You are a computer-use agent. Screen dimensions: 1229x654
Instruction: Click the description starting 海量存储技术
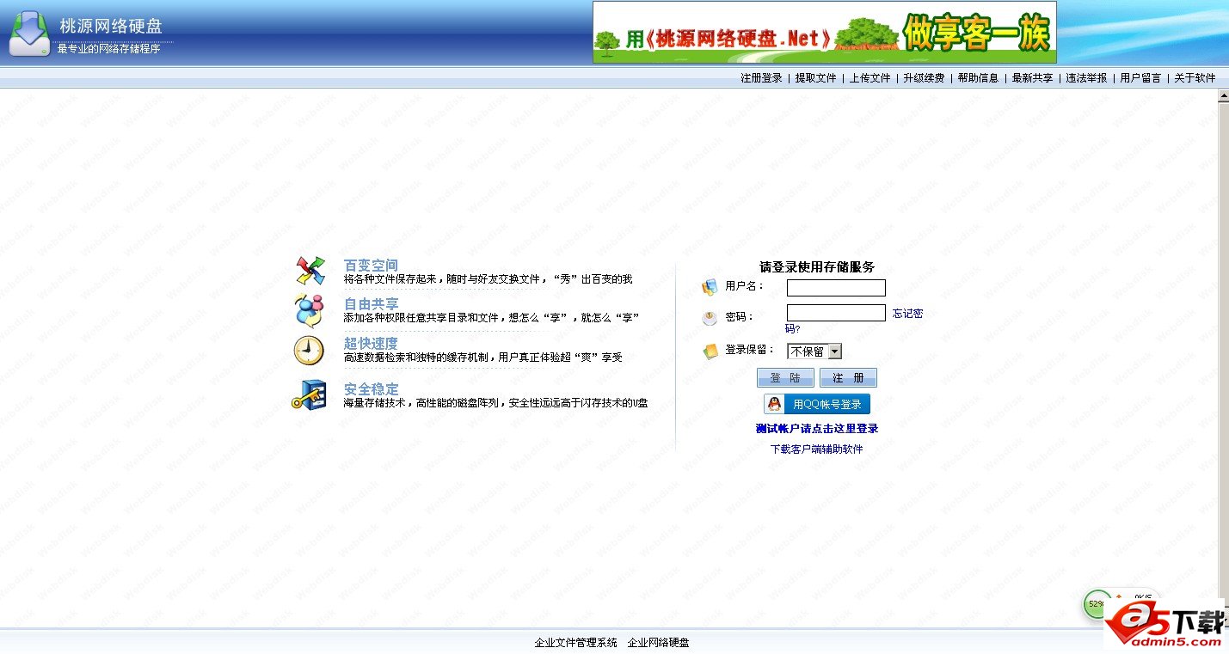tap(495, 403)
